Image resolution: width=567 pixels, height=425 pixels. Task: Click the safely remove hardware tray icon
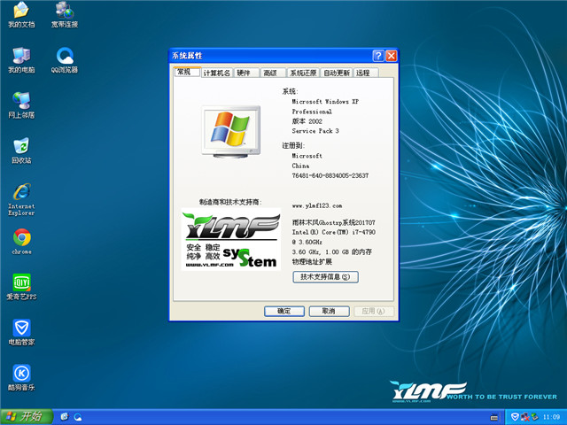click(534, 417)
